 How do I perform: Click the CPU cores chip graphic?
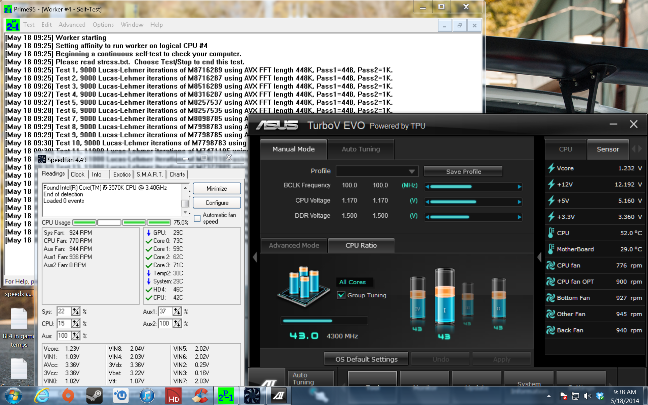tap(304, 286)
